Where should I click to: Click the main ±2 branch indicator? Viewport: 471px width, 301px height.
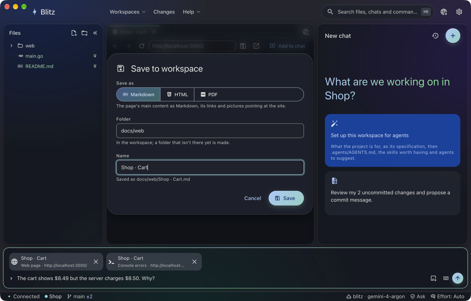click(80, 297)
